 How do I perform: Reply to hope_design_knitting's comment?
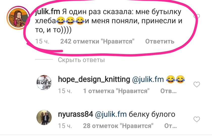point(169,91)
